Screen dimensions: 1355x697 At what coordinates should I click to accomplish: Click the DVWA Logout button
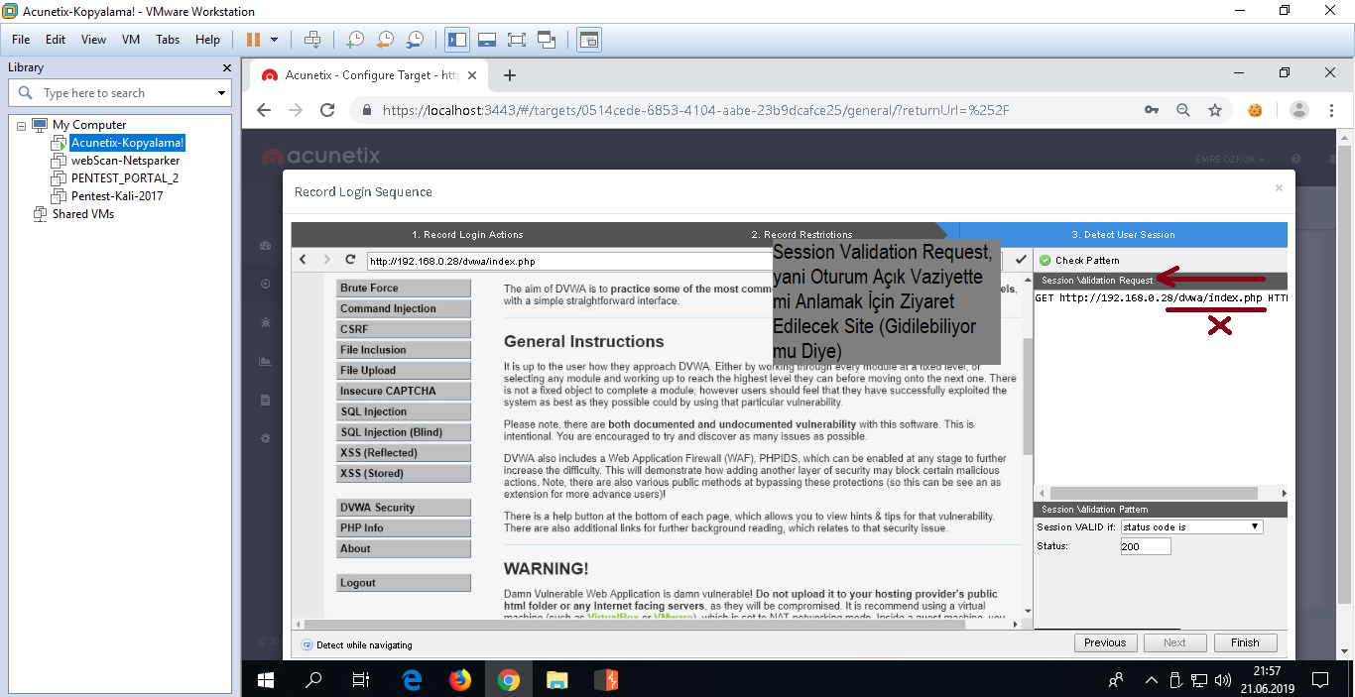click(x=404, y=583)
